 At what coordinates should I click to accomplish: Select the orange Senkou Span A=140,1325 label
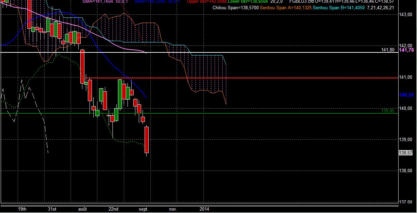pyautogui.click(x=286, y=7)
